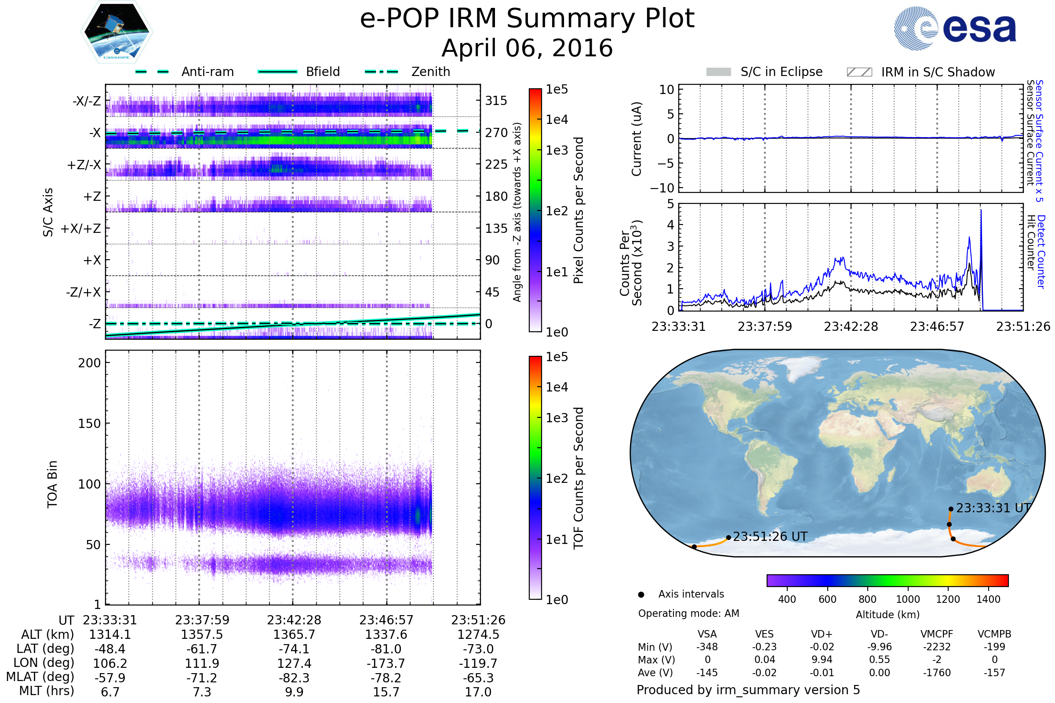Image resolution: width=1055 pixels, height=703 pixels.
Task: Click the CASSIOPE mission hexagon logo
Action: (116, 32)
